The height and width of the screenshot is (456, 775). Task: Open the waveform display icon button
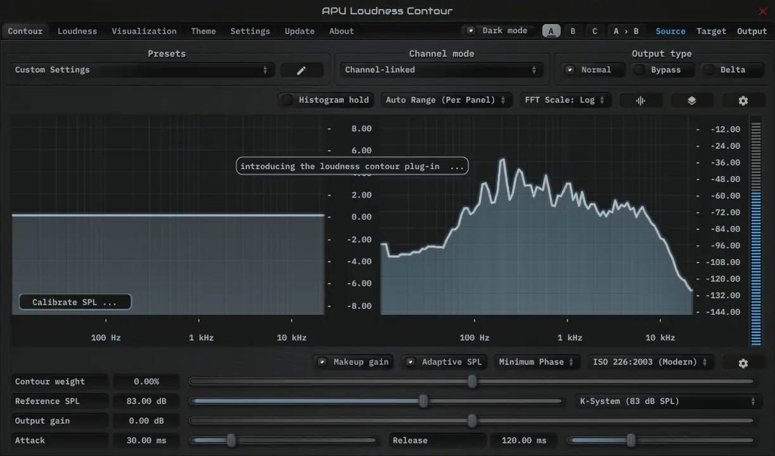[x=641, y=100]
